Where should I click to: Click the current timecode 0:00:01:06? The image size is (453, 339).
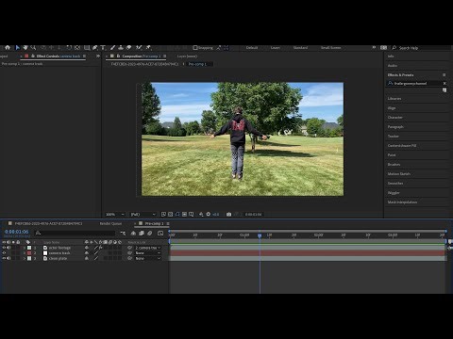click(x=16, y=232)
